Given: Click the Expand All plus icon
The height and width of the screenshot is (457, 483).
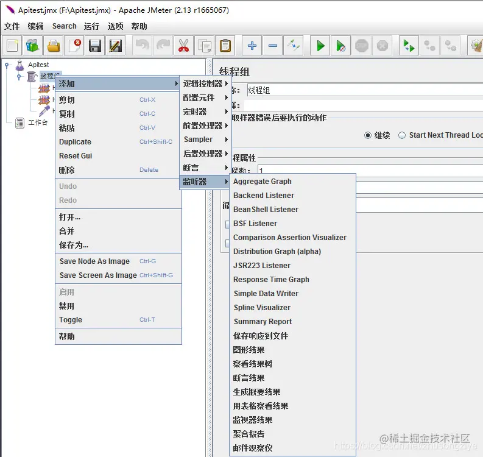Looking at the screenshot, I should coord(252,46).
